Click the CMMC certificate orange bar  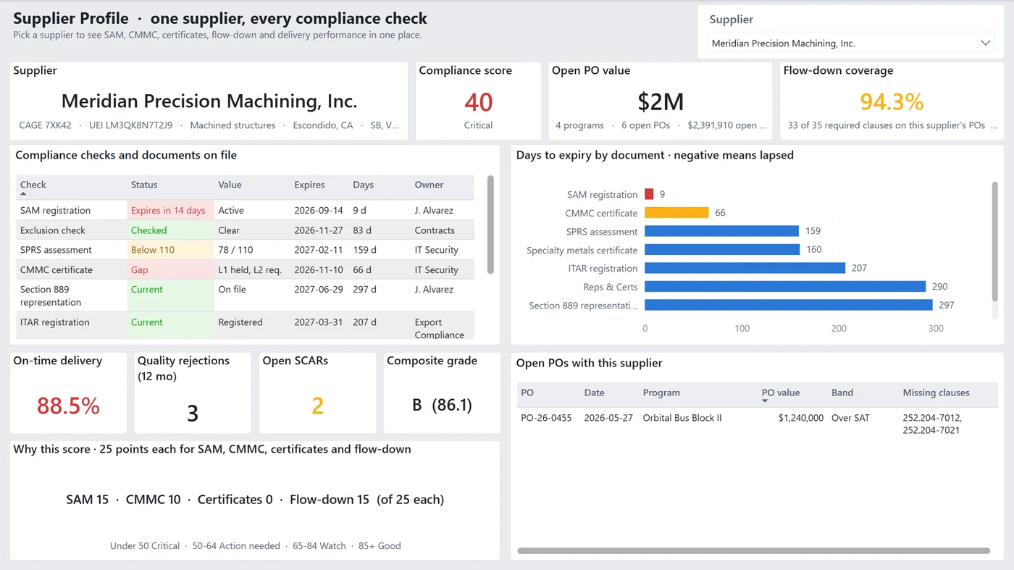coord(676,213)
